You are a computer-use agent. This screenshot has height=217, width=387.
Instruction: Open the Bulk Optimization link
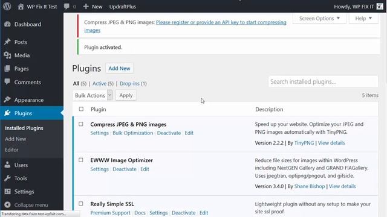tap(133, 133)
